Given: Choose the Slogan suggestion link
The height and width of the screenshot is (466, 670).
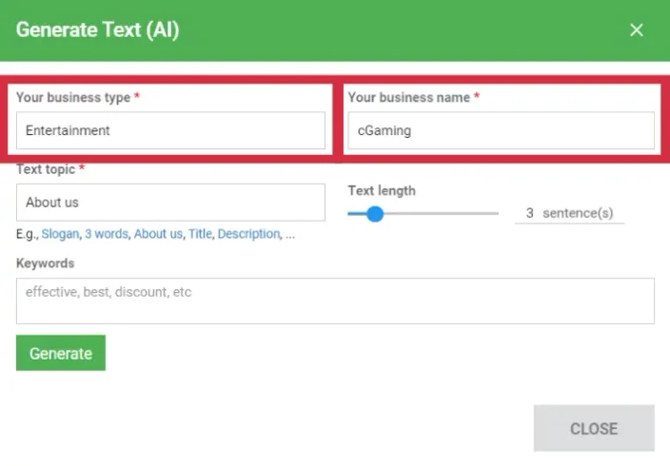Looking at the screenshot, I should tap(60, 234).
